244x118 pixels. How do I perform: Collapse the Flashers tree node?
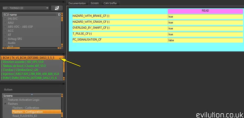pos(5,104)
